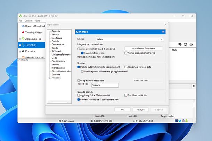The image size is (212, 141).
Task: Close the Impostazioni dialog with the X
Action: (165, 25)
